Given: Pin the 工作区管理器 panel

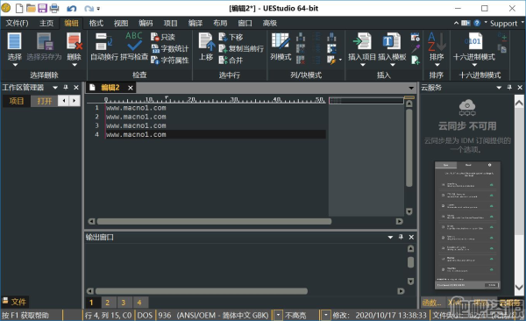Looking at the screenshot, I should point(66,88).
